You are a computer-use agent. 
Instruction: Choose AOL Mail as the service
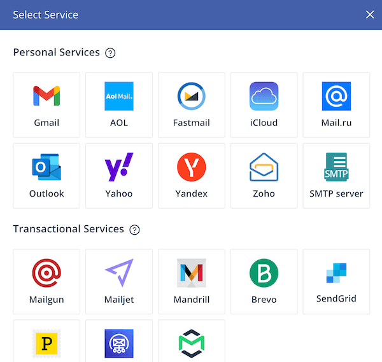click(x=119, y=105)
